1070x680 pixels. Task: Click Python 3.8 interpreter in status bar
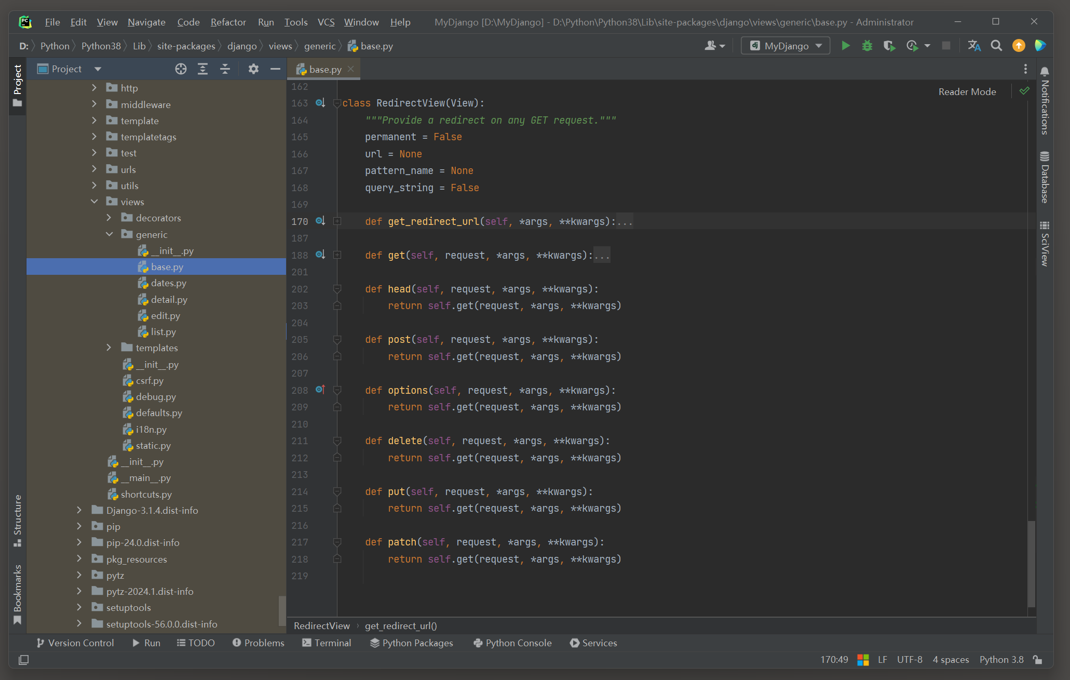tap(1001, 659)
